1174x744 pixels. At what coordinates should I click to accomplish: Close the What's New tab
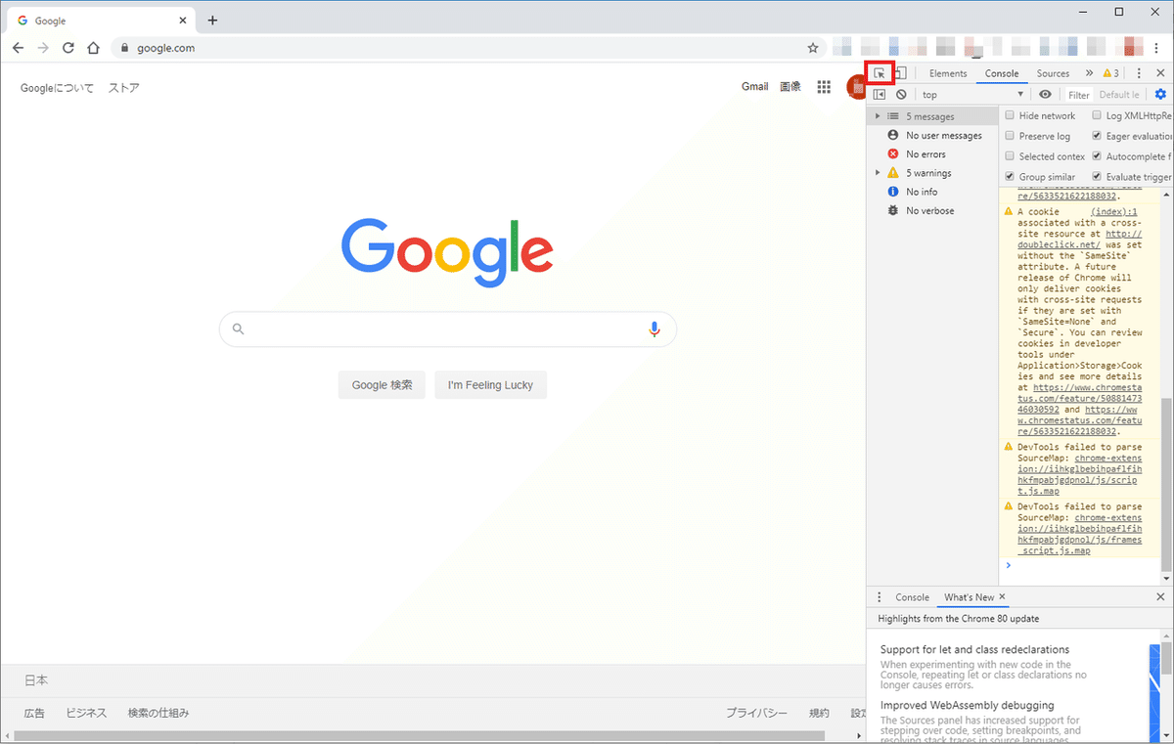1000,596
